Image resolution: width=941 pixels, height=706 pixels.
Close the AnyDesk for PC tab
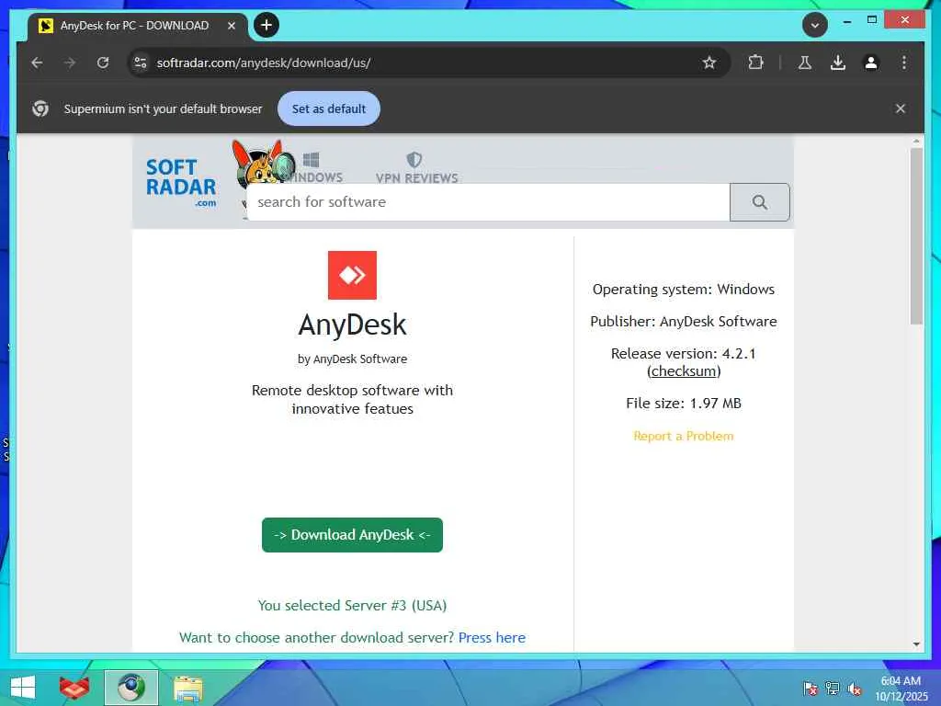(231, 26)
